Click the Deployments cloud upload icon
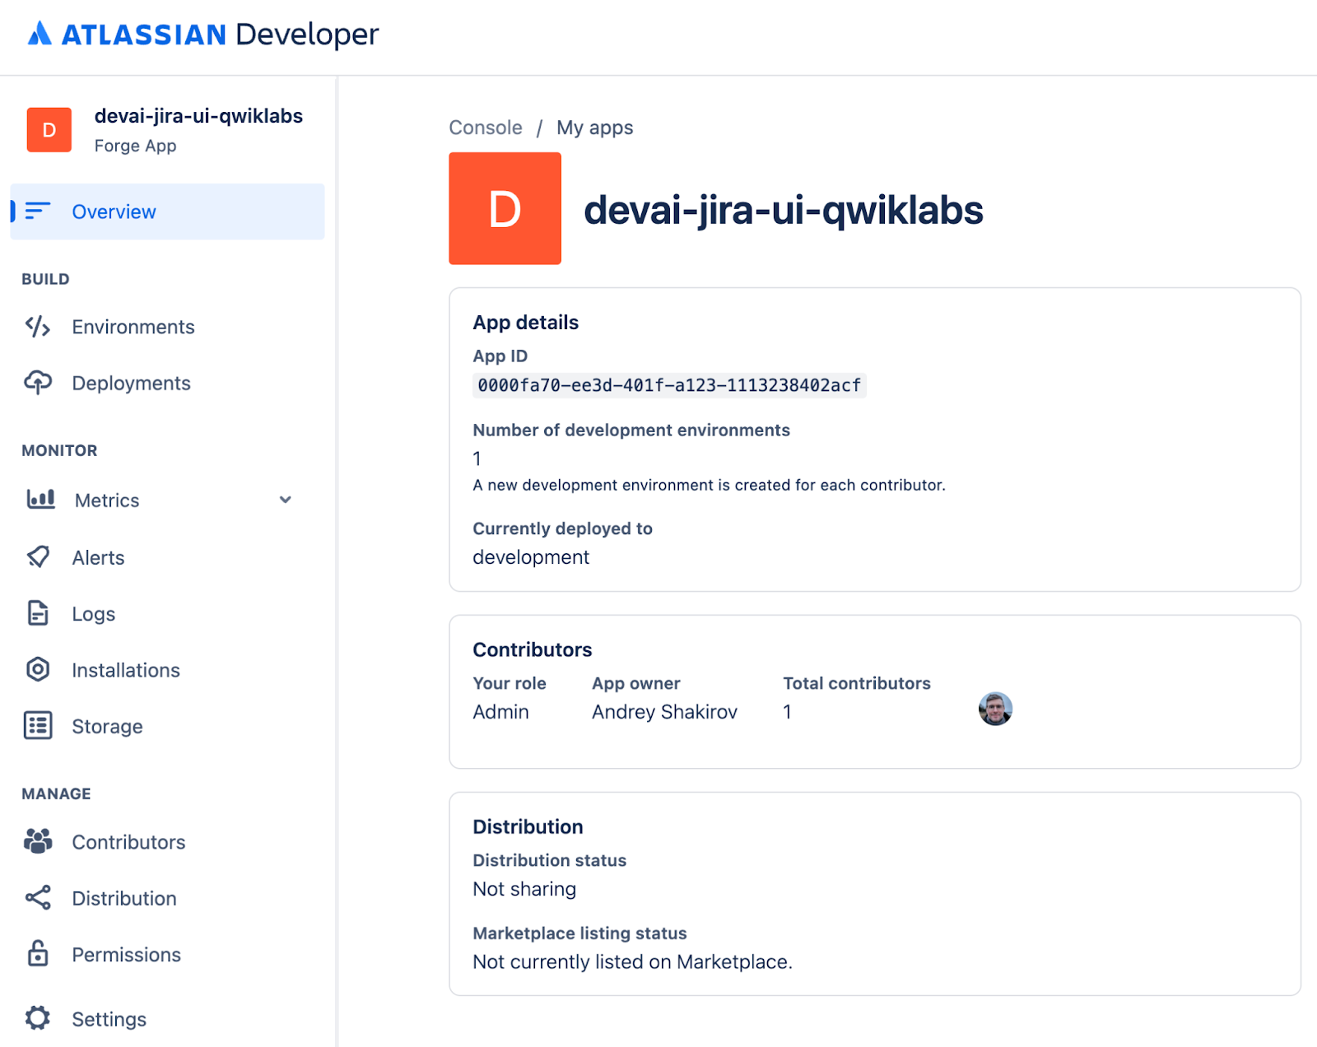Image resolution: width=1317 pixels, height=1047 pixels. (38, 383)
